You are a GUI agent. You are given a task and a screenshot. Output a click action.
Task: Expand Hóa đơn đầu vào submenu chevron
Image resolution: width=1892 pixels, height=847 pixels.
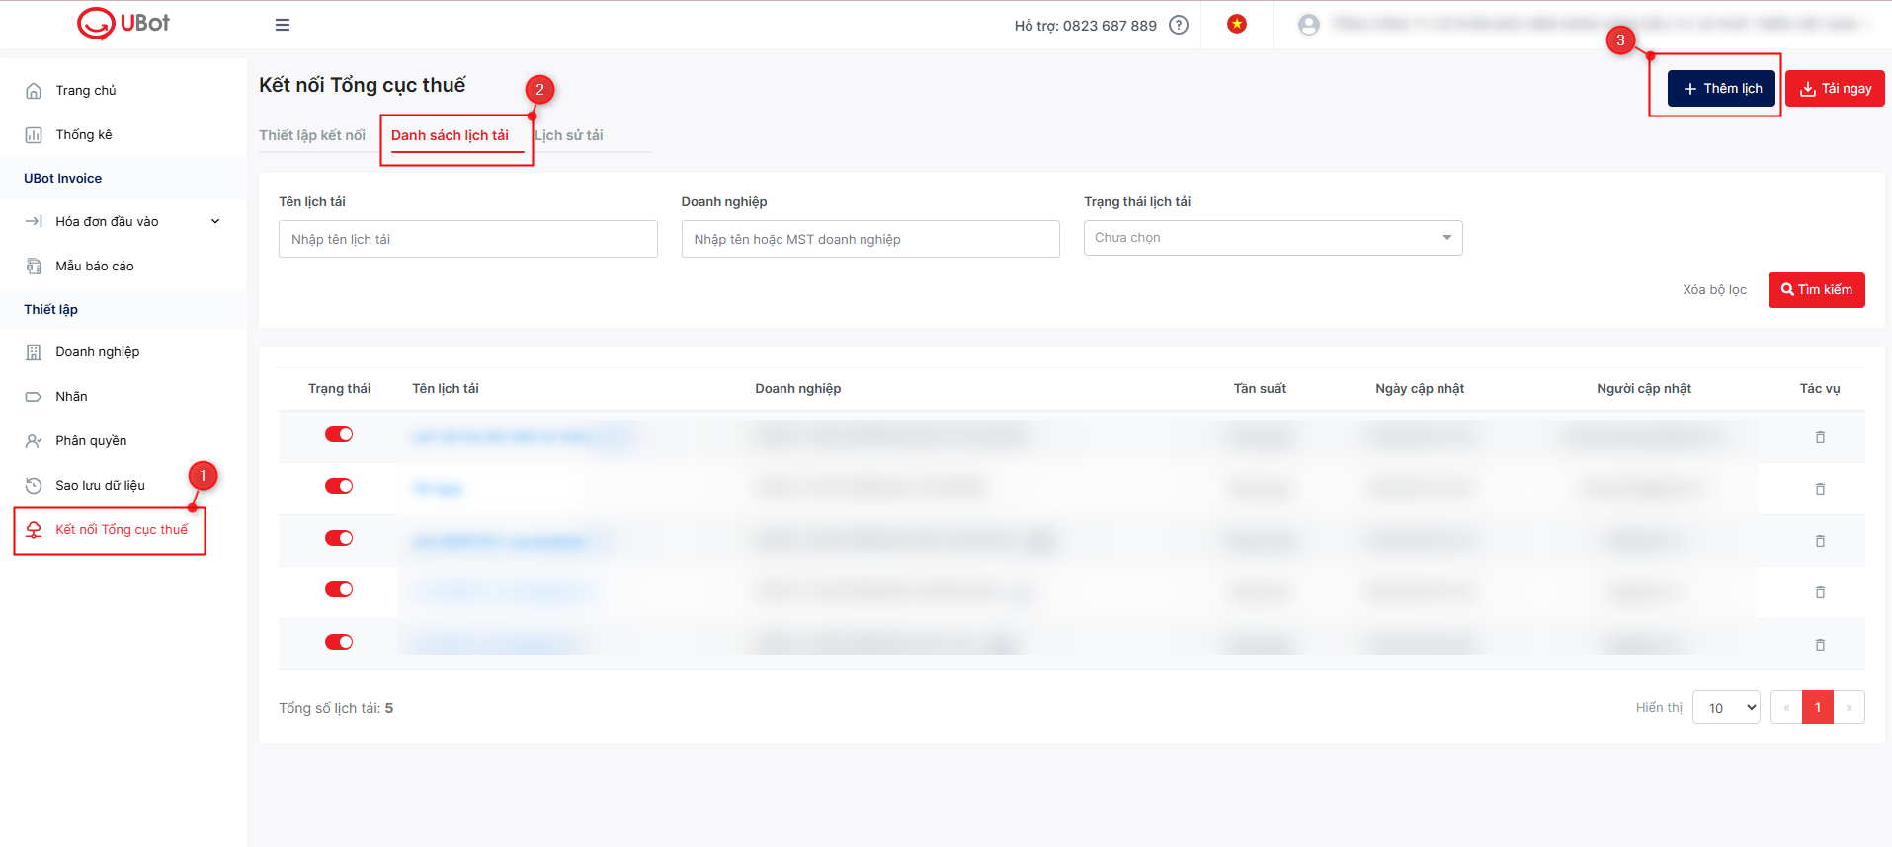click(215, 221)
